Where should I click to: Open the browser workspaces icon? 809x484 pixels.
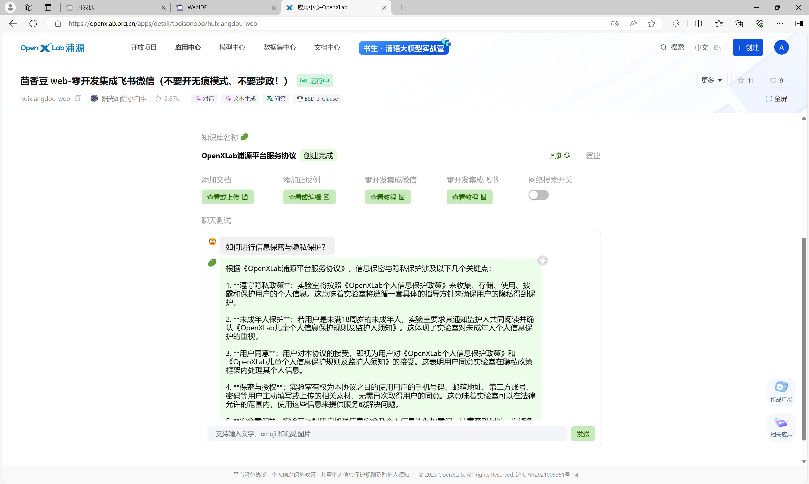tap(29, 7)
